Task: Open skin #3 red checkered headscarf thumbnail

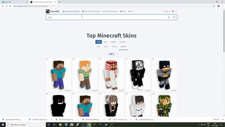Action: pos(111,75)
